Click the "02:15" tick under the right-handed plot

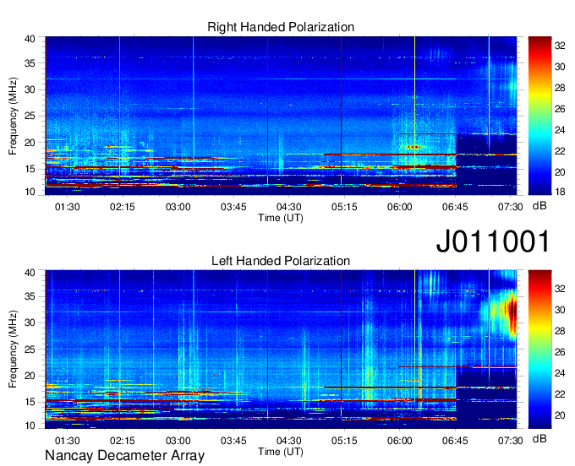click(x=123, y=207)
